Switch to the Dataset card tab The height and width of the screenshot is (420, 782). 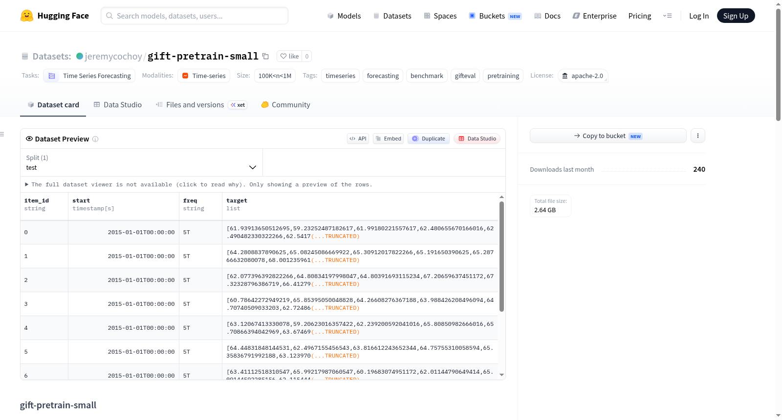pyautogui.click(x=53, y=104)
